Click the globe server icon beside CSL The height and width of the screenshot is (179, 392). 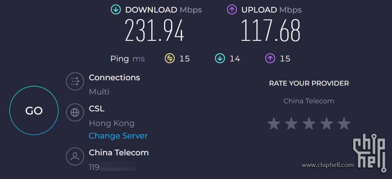coord(75,113)
